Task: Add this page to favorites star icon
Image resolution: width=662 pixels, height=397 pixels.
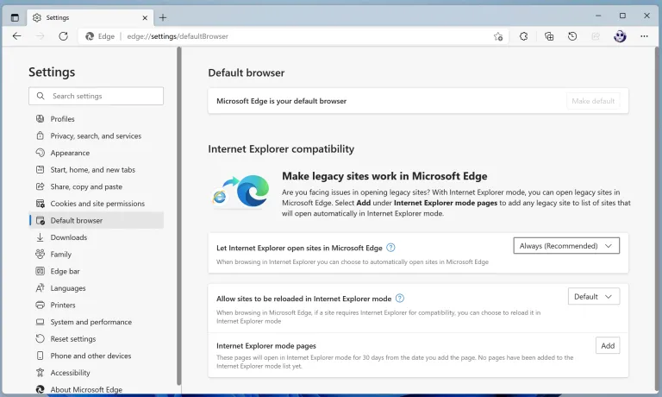Action: [x=498, y=36]
